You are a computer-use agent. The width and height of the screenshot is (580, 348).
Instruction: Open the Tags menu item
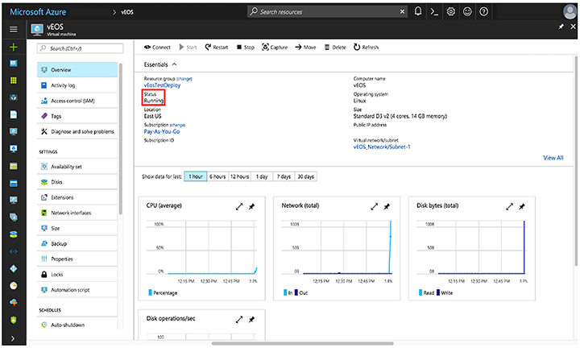[77, 116]
